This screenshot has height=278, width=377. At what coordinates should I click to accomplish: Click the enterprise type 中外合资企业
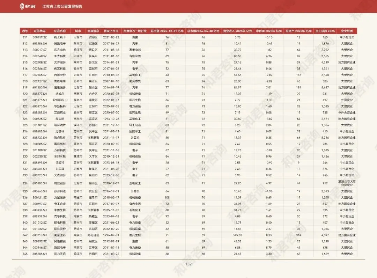pyautogui.click(x=347, y=112)
